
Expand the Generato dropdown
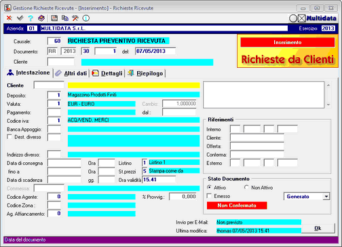click(326, 196)
